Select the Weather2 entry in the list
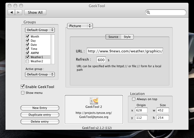Image resolution: width=194 pixels, height=138 pixels. pos(38,61)
